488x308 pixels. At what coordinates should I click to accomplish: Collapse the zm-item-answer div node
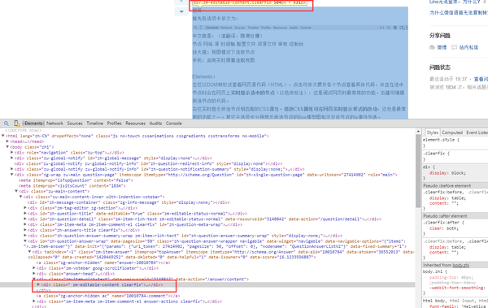click(29, 252)
